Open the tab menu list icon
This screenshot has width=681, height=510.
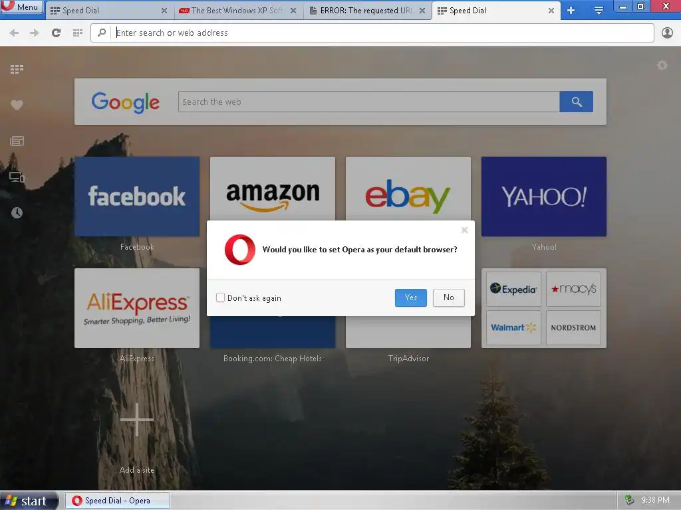coord(599,11)
